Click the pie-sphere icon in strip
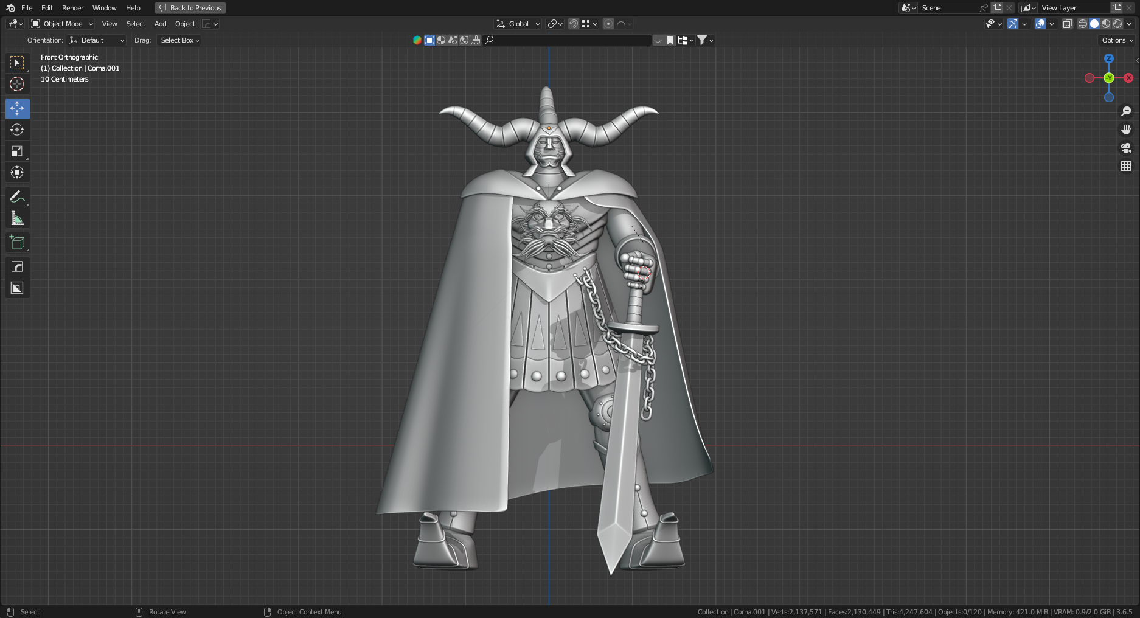 tap(441, 40)
